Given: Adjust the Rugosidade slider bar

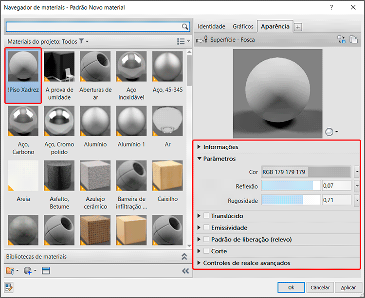Looking at the screenshot, I should pos(291,200).
